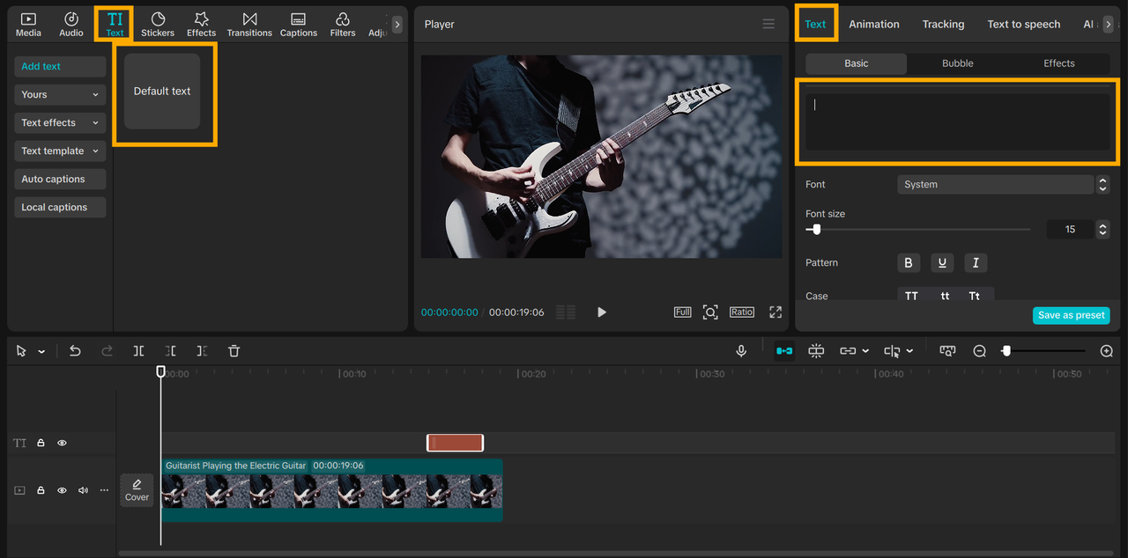Open the Stickers panel
Screen dimensions: 1128x558
[x=158, y=24]
